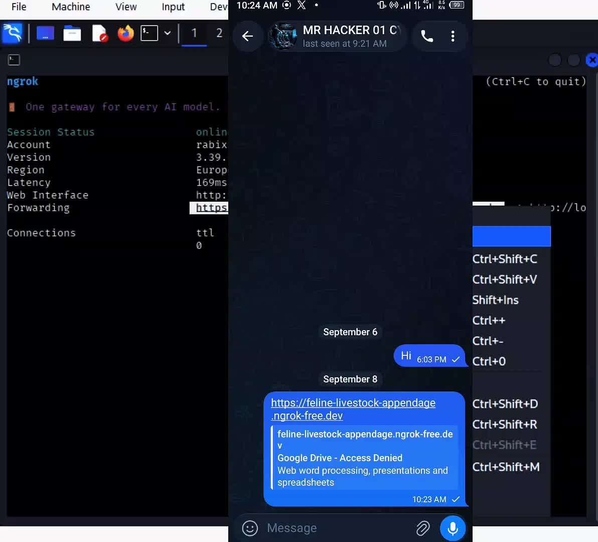
Task: Open chat info via MR HACKER 01 name
Action: pos(351,30)
